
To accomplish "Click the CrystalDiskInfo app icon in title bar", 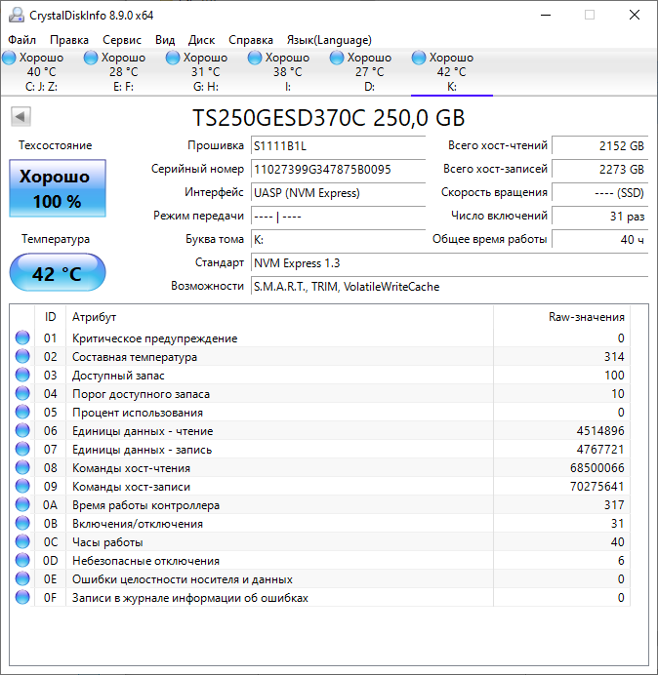I will (16, 15).
